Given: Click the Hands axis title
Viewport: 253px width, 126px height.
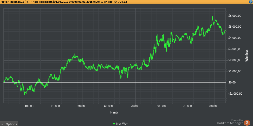Looking at the screenshot, I should (x=114, y=112).
